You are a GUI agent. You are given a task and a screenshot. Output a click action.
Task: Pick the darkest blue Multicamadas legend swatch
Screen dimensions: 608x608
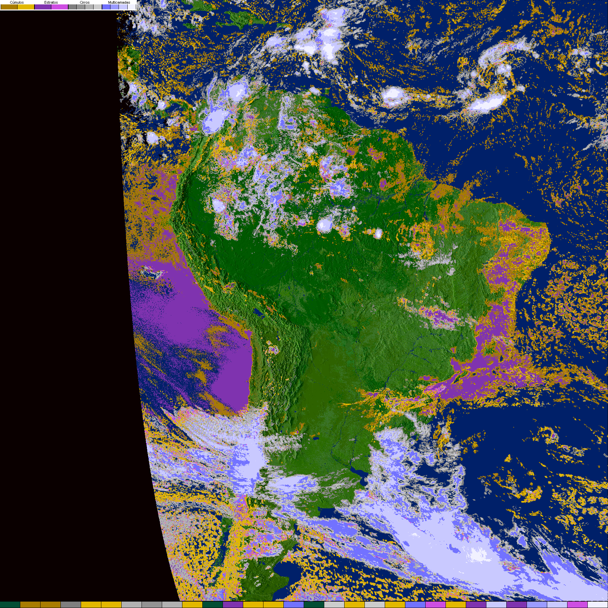click(x=106, y=7)
